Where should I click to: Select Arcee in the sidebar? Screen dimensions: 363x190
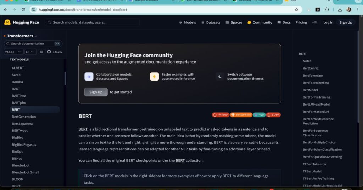[16, 75]
